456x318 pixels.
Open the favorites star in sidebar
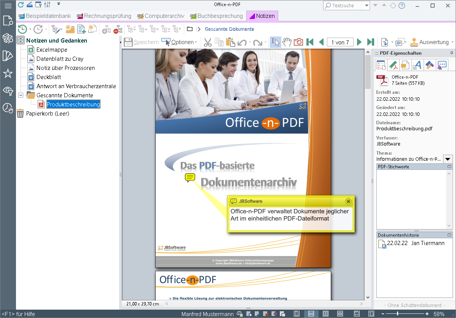click(x=8, y=73)
